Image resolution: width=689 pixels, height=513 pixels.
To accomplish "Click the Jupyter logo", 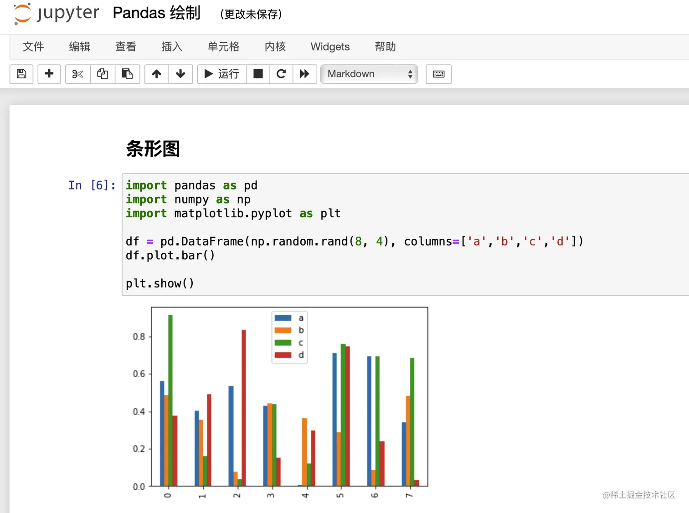I will click(x=56, y=13).
